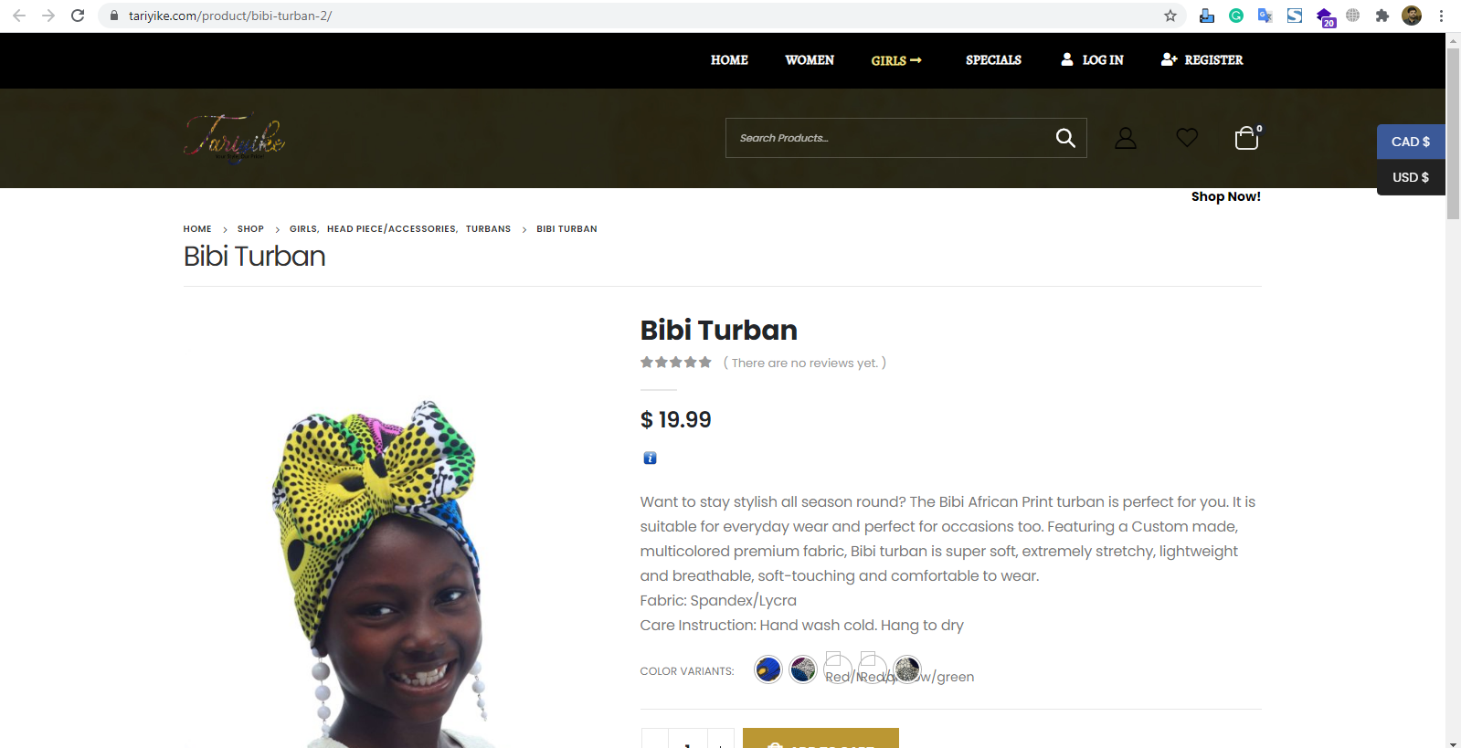Open the wishlist heart icon
1461x748 pixels.
click(x=1187, y=138)
